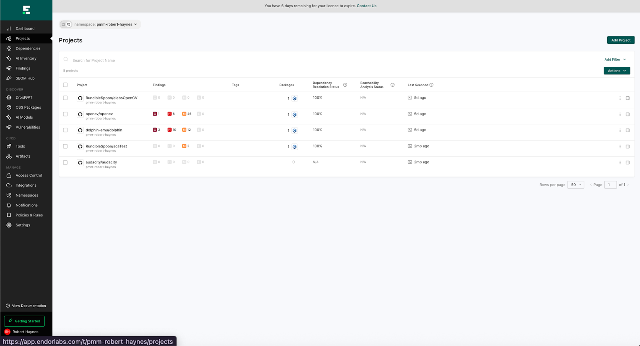The height and width of the screenshot is (346, 640).
Task: Click the Page number input box
Action: click(610, 185)
